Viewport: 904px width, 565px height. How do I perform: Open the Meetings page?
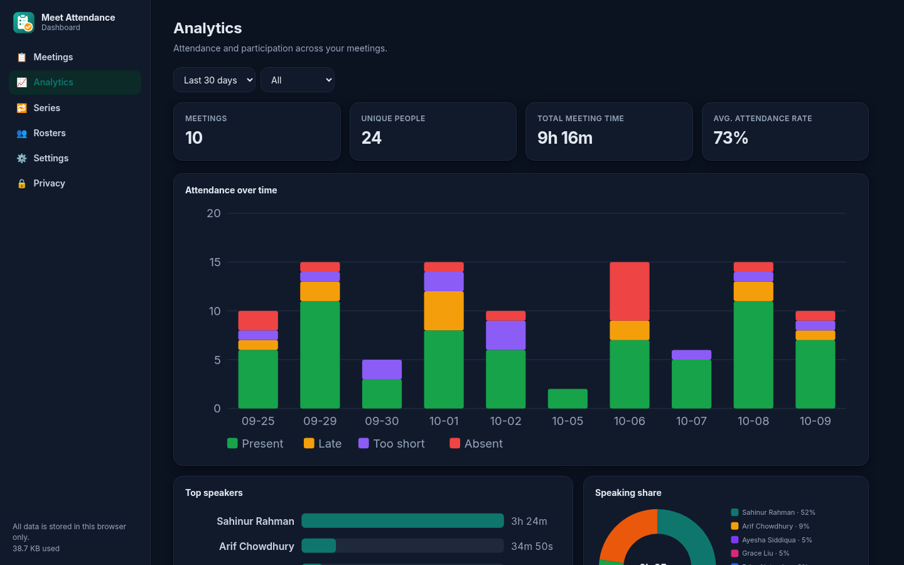tap(75, 57)
